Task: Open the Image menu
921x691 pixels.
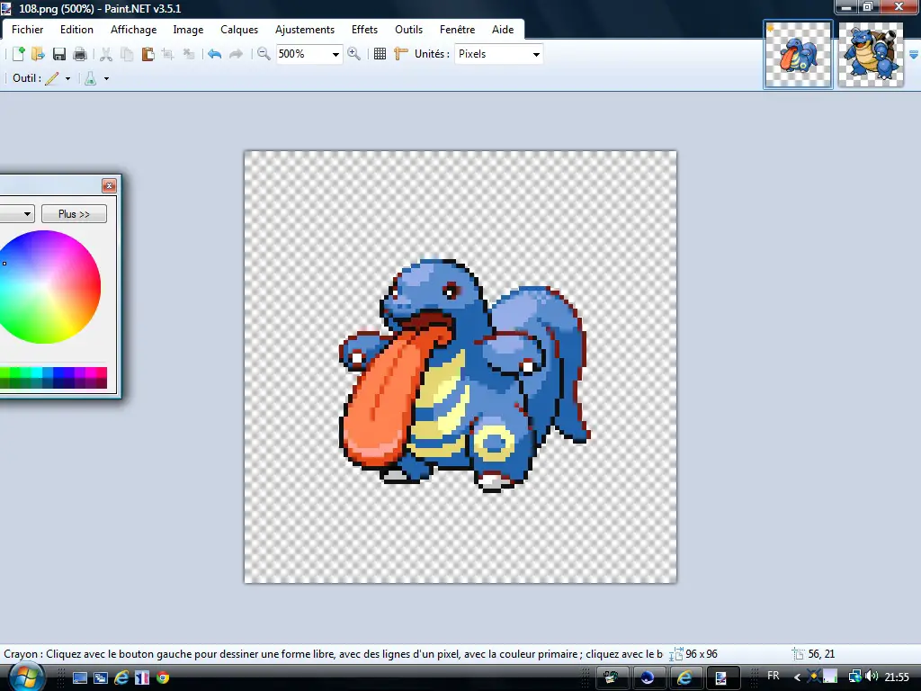Action: pos(188,30)
